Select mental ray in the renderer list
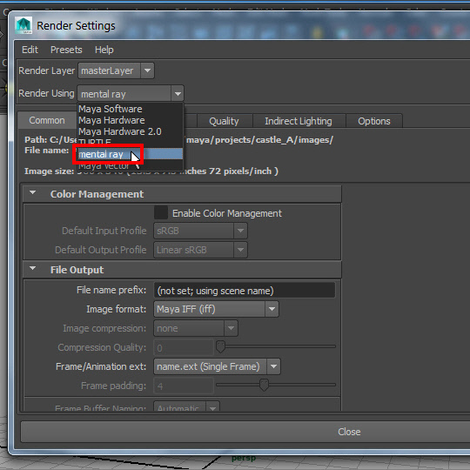470x470 pixels. [x=131, y=154]
